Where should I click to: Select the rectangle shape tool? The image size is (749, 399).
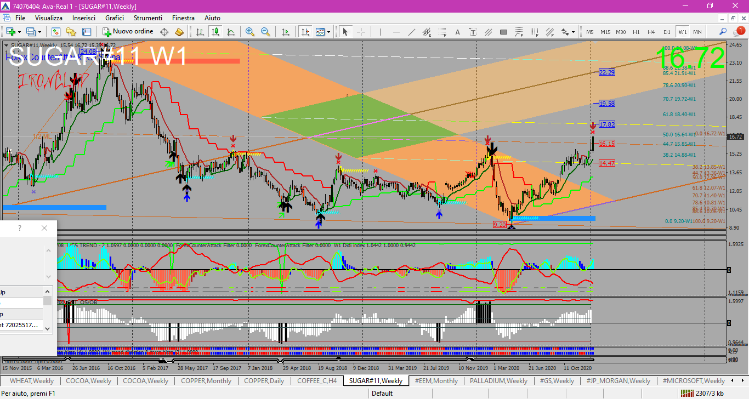504,32
